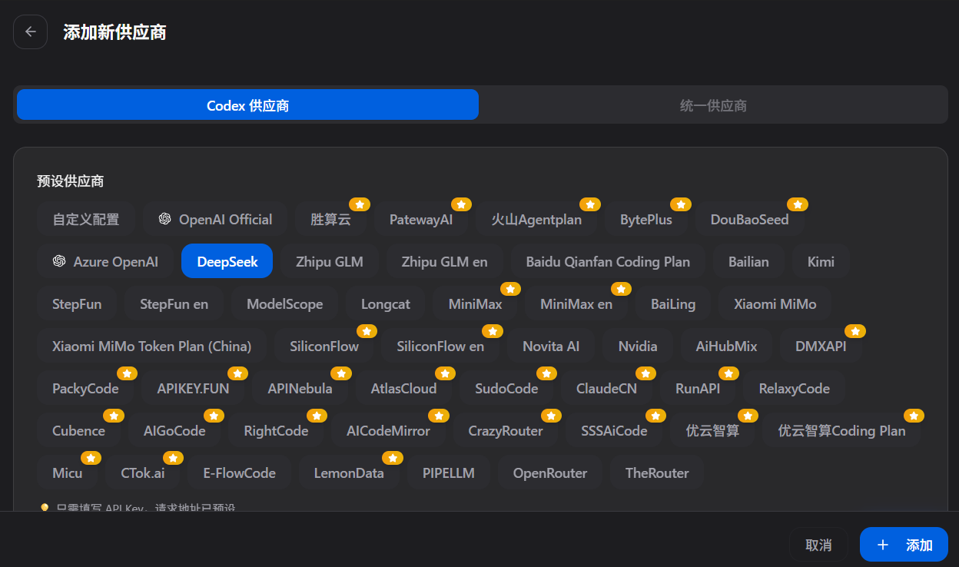Select LemonData provider preset
Screen dimensions: 959x567
pos(349,472)
